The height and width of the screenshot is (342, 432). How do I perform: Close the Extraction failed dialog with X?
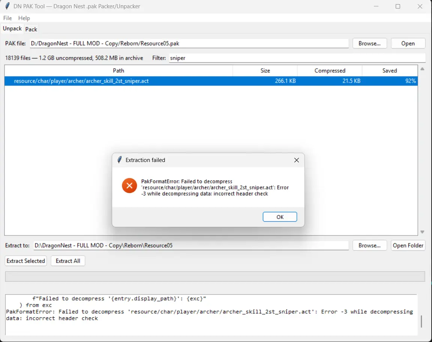297,160
